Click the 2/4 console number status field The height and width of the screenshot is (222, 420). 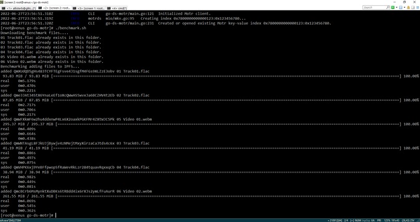[x=346, y=220]
